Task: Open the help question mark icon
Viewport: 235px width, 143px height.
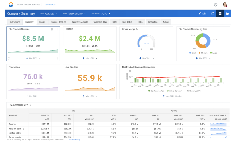Action: click(215, 5)
